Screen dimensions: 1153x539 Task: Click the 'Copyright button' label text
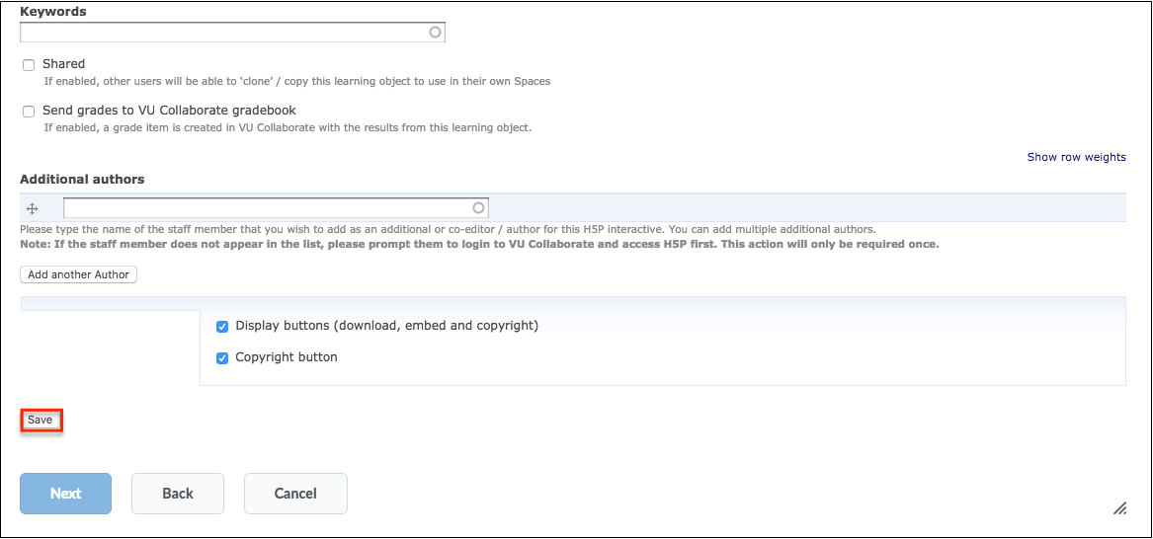287,357
